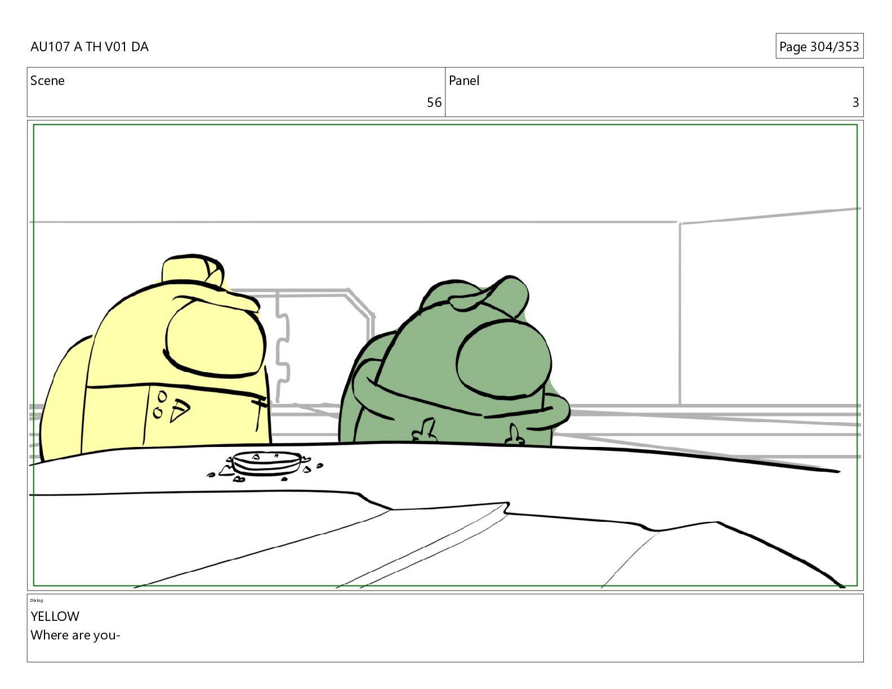This screenshot has height=689, width=892.
Task: Click the 'Panel' header label
Action: pyautogui.click(x=464, y=80)
